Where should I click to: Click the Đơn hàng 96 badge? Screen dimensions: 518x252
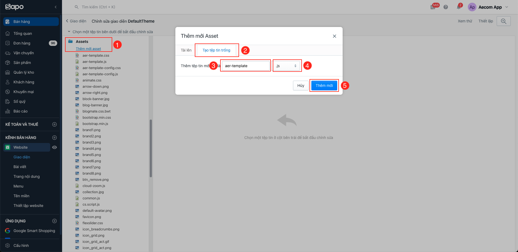(x=53, y=43)
